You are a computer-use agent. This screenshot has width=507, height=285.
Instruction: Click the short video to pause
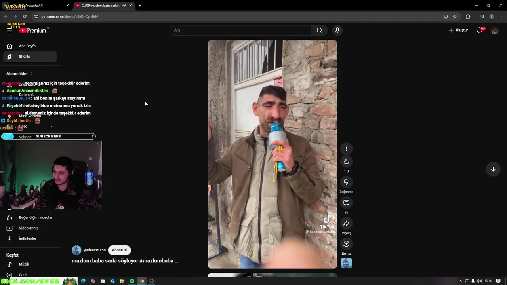[x=273, y=154]
